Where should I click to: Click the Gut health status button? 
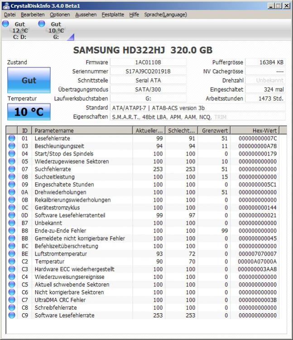(29, 80)
